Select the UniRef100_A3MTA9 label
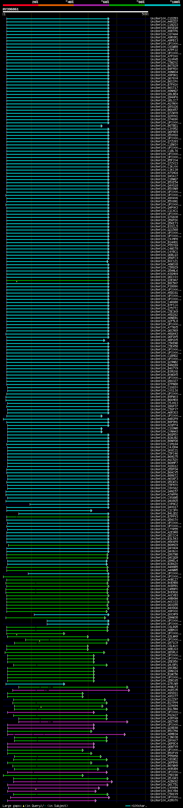Screen dimensions: 183x808 (164, 719)
